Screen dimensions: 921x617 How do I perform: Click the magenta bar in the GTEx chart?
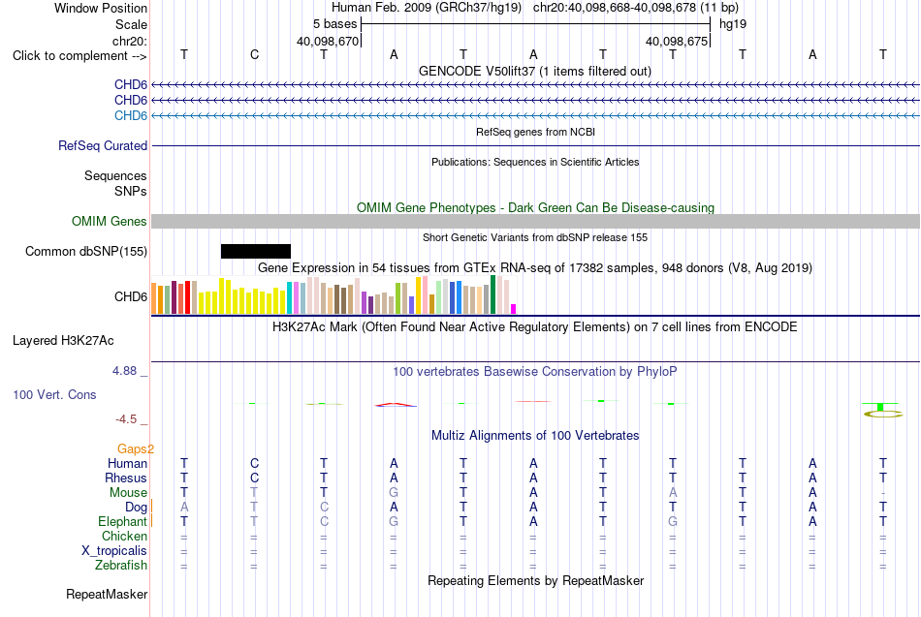coord(514,309)
